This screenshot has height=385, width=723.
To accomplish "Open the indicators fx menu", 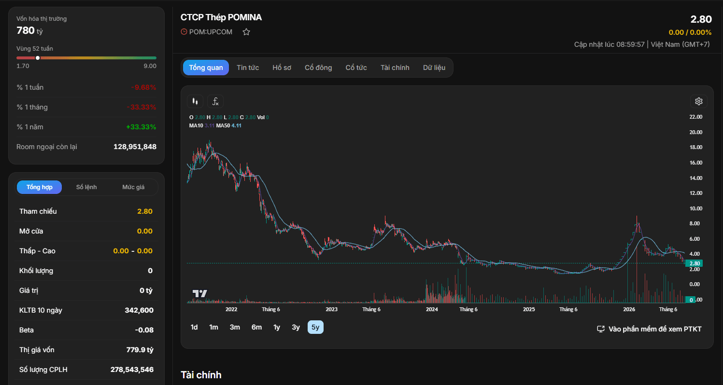I will click(x=215, y=101).
